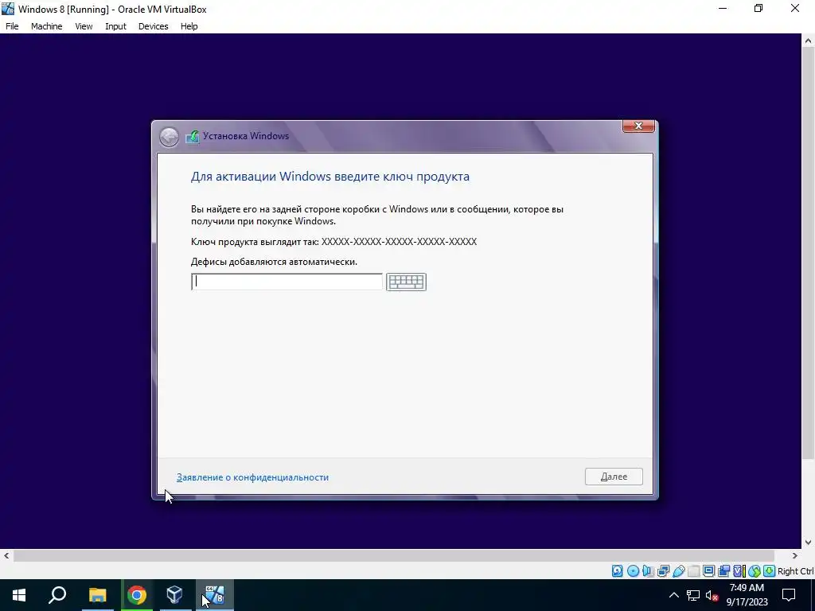Screen dimensions: 815x611
Task: Click the greyed shared folders indicator
Action: [x=693, y=571]
